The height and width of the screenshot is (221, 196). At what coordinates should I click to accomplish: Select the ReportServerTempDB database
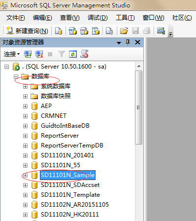(72, 146)
